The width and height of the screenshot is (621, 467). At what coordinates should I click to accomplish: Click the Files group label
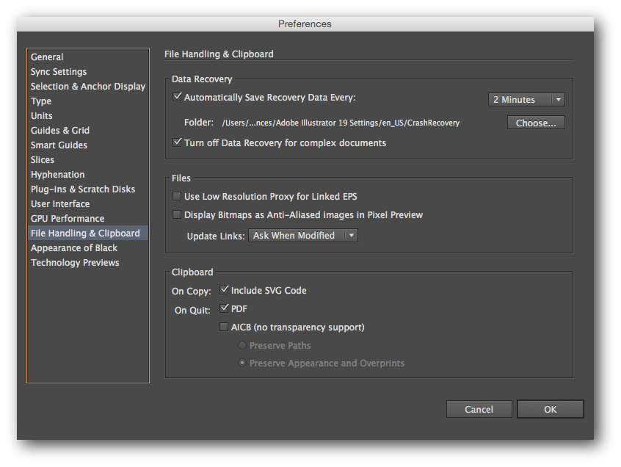181,178
